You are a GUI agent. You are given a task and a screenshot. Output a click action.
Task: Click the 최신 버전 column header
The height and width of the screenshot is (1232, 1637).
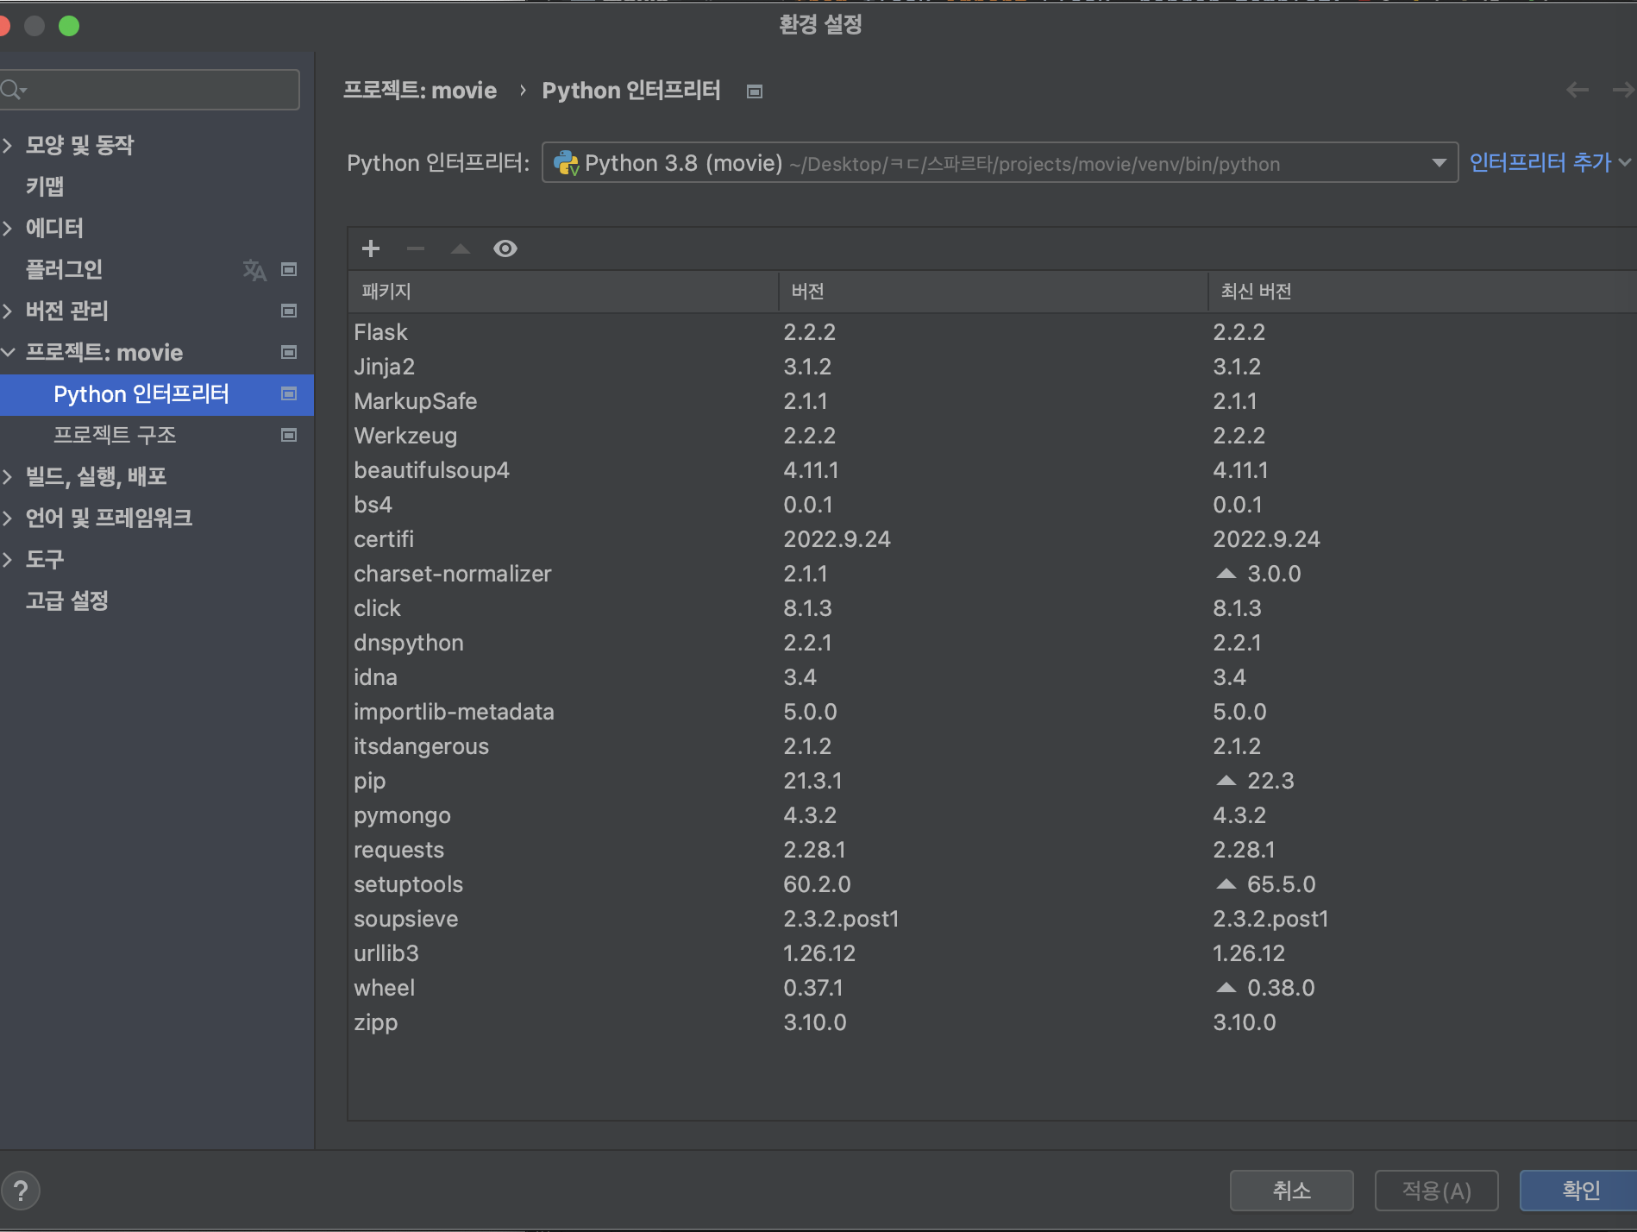click(1422, 292)
